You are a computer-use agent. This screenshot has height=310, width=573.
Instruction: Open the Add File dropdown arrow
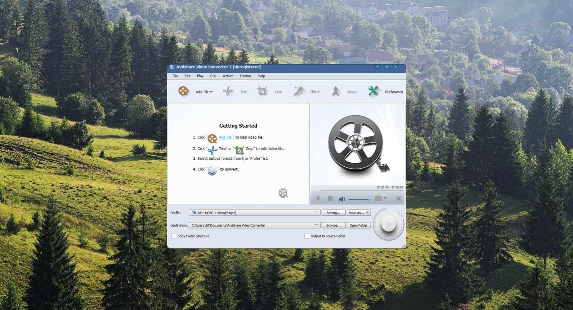pos(211,92)
